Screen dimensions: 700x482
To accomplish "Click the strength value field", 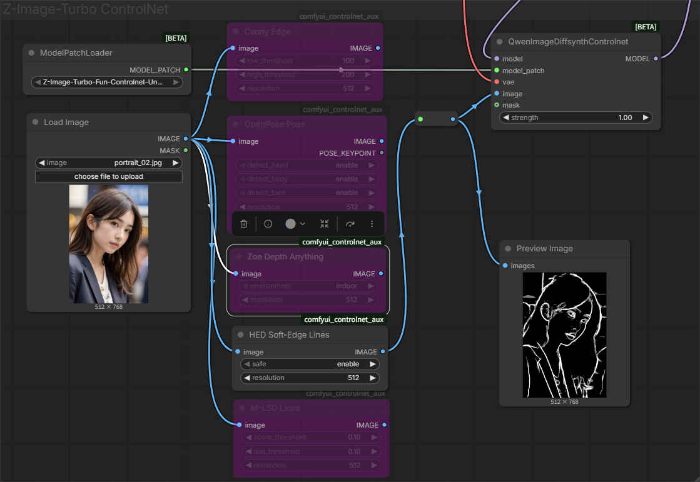I will coord(576,118).
